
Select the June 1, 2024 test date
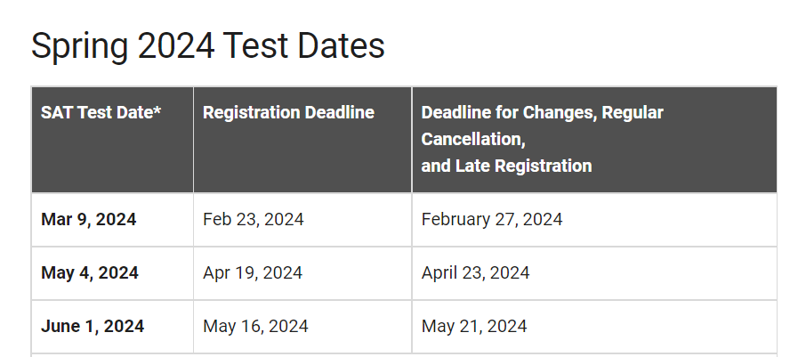93,326
